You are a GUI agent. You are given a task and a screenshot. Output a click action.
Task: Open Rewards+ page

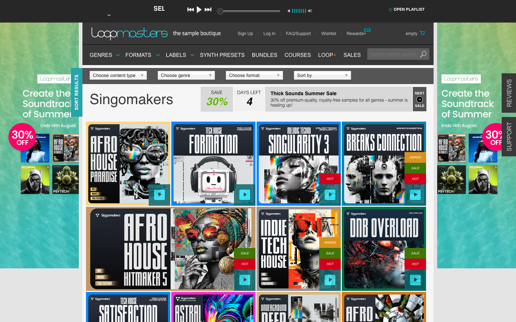point(357,34)
